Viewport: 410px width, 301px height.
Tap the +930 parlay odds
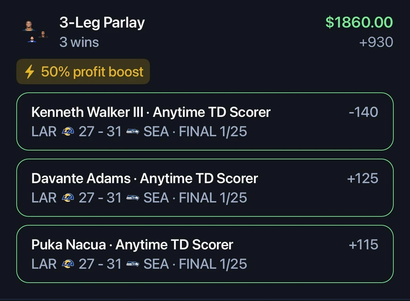click(376, 42)
